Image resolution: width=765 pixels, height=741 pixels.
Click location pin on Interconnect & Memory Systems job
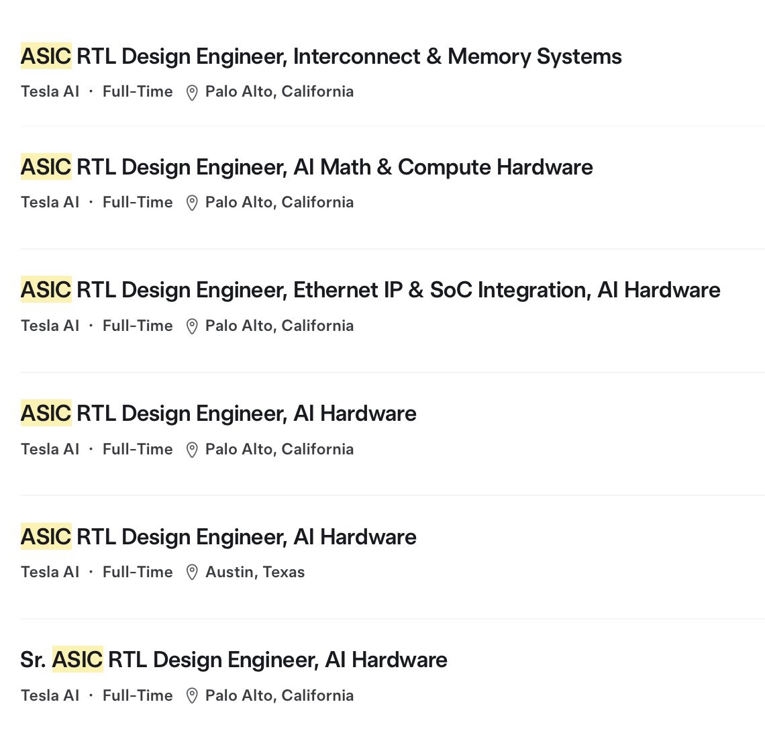point(192,93)
